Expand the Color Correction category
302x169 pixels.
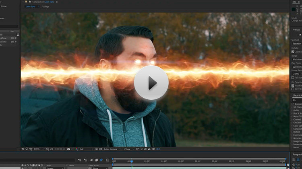point(292,126)
